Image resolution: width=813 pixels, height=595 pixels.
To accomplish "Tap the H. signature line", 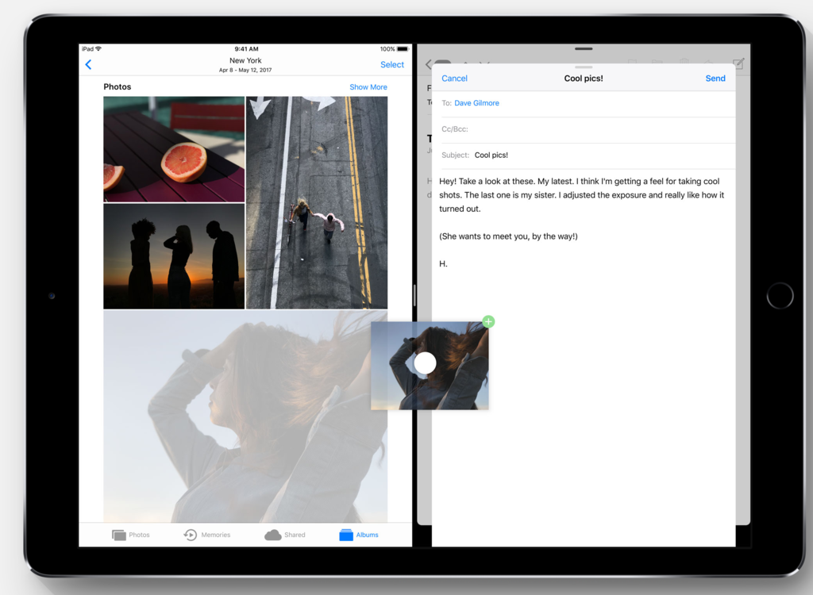I will (443, 264).
